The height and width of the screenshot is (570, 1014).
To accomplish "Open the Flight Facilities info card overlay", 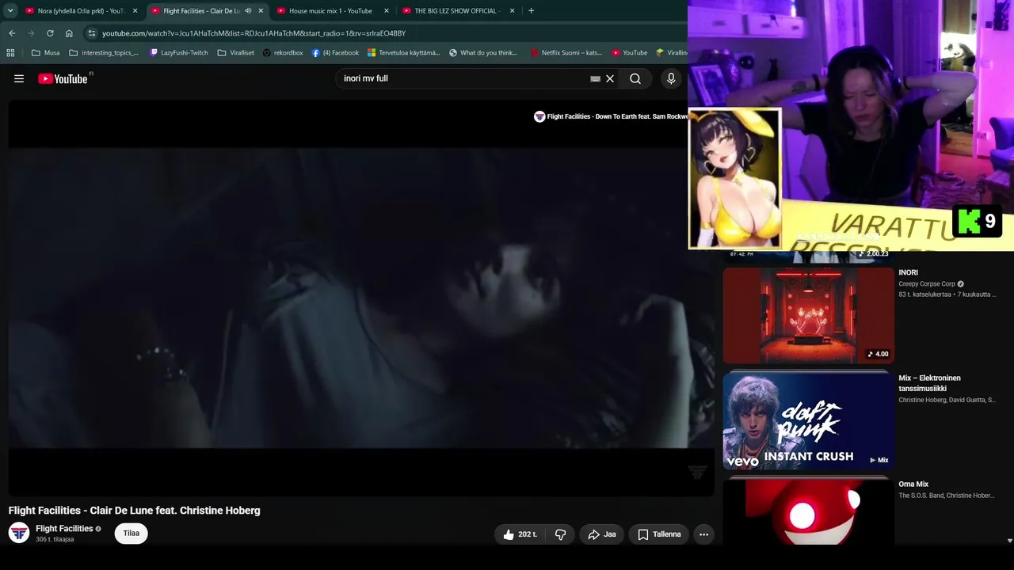I will [x=611, y=116].
